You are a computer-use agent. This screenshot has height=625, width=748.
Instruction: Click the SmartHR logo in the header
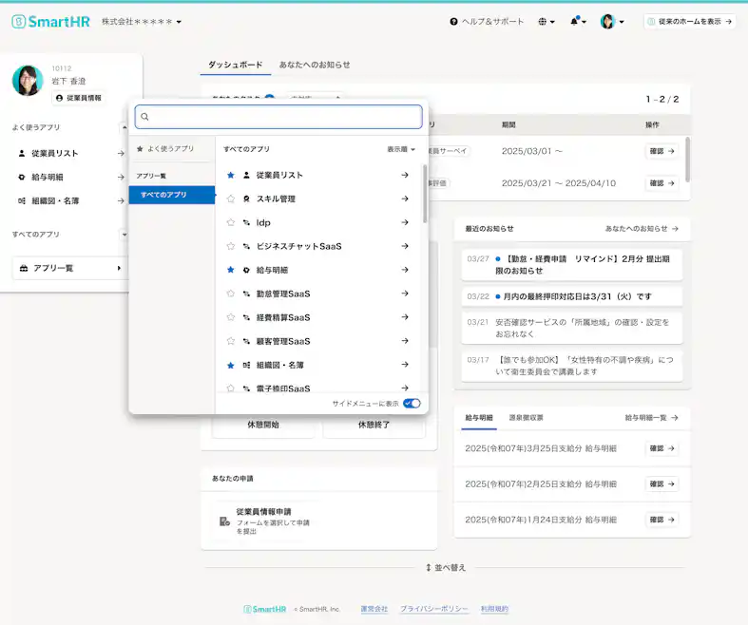point(50,22)
